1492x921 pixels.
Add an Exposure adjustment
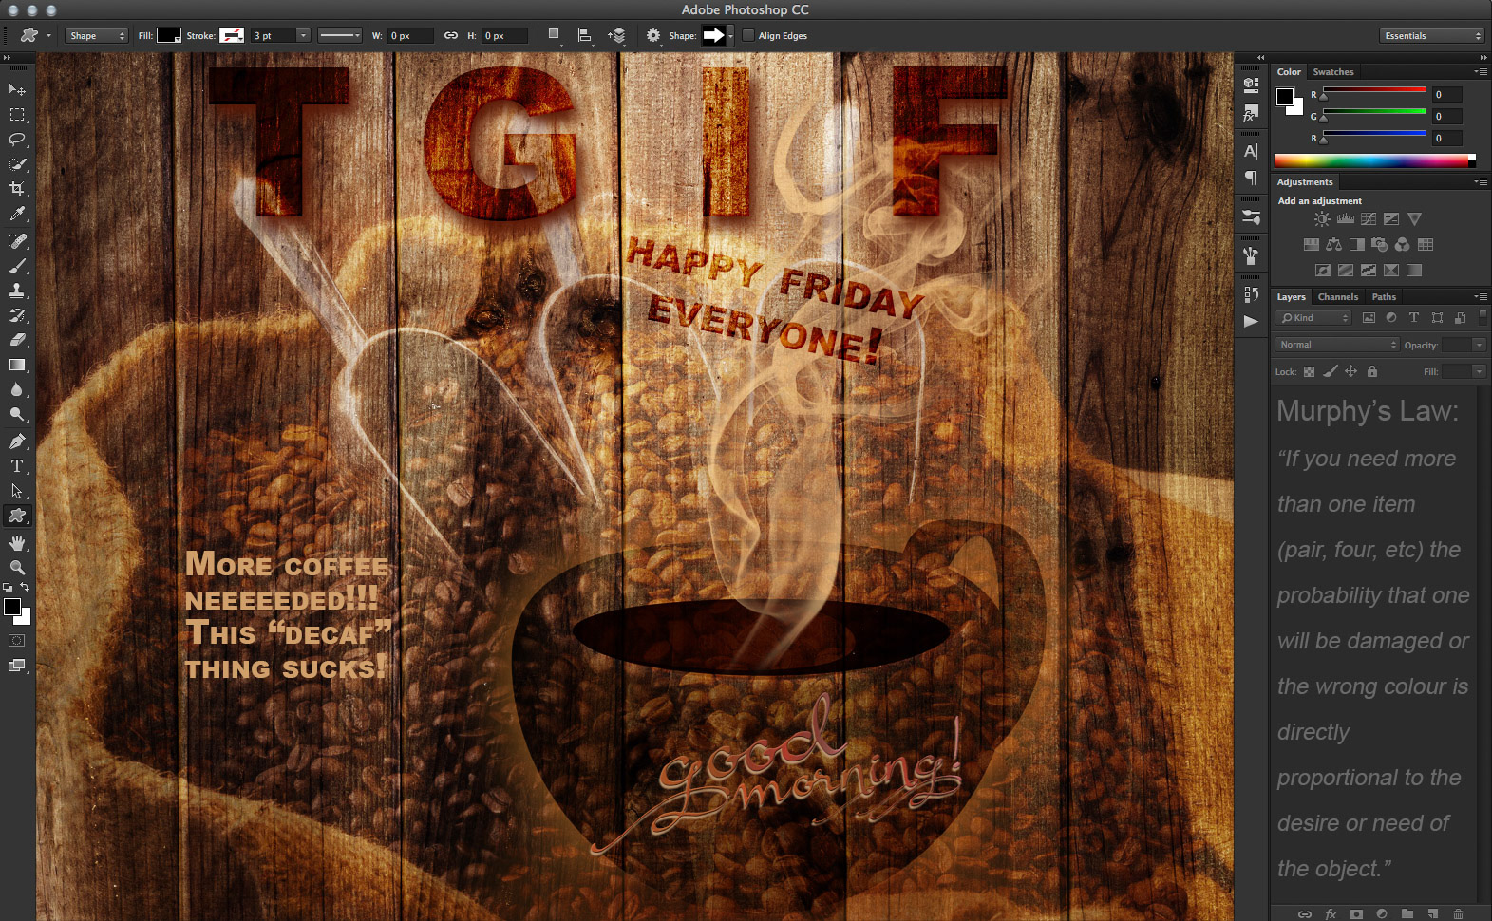1391,219
